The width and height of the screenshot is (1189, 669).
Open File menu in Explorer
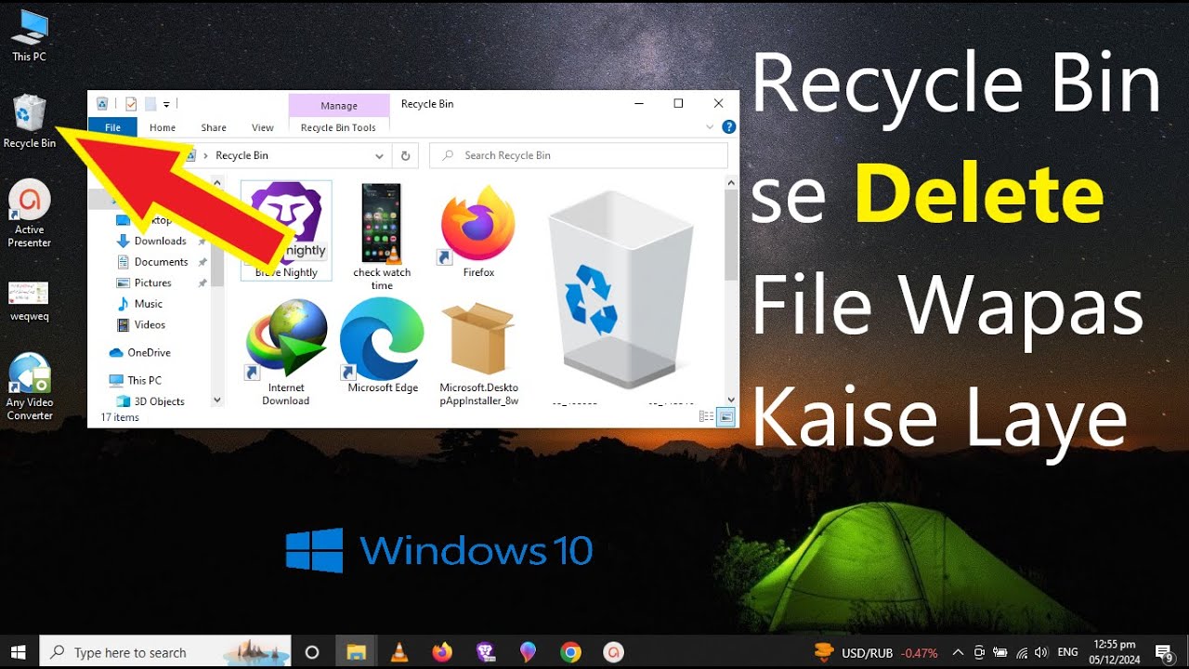(112, 127)
